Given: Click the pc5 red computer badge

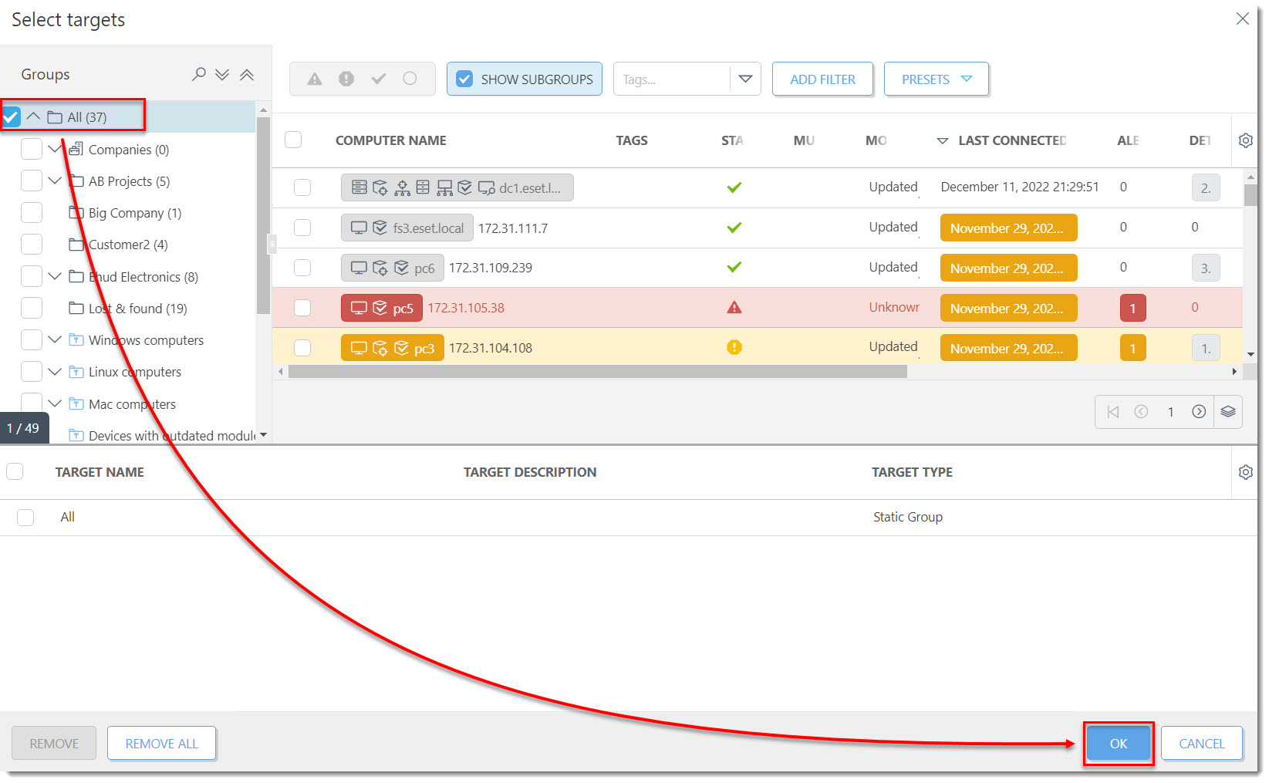Looking at the screenshot, I should tap(382, 308).
